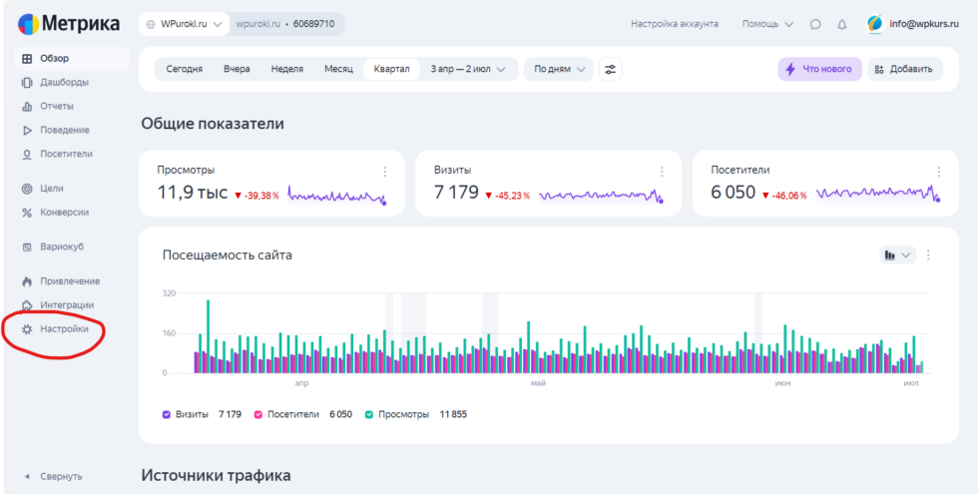Open chart type selector dropdown
The height and width of the screenshot is (494, 978).
pyautogui.click(x=896, y=255)
